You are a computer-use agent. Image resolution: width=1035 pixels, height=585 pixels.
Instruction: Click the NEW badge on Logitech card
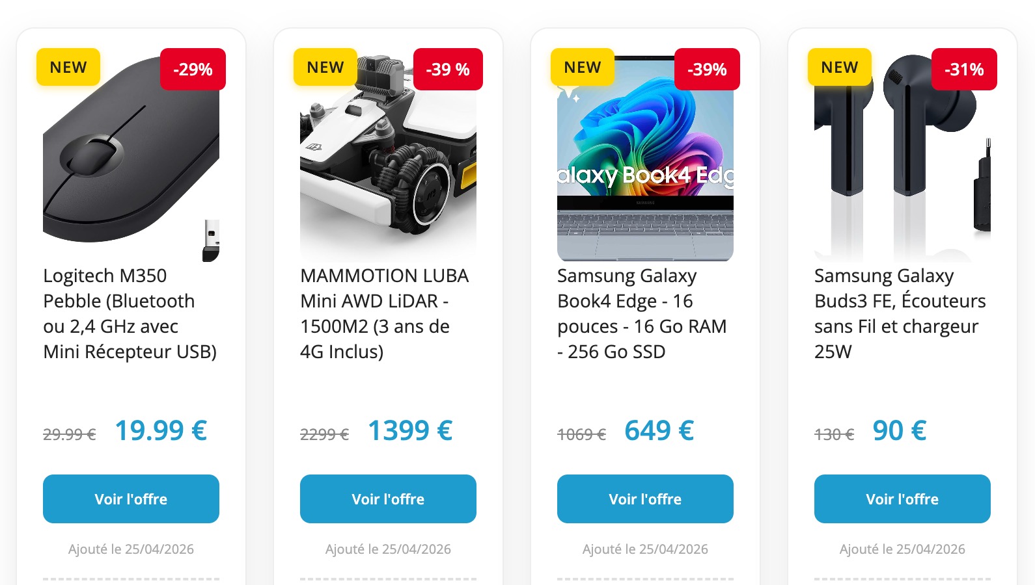click(x=68, y=68)
